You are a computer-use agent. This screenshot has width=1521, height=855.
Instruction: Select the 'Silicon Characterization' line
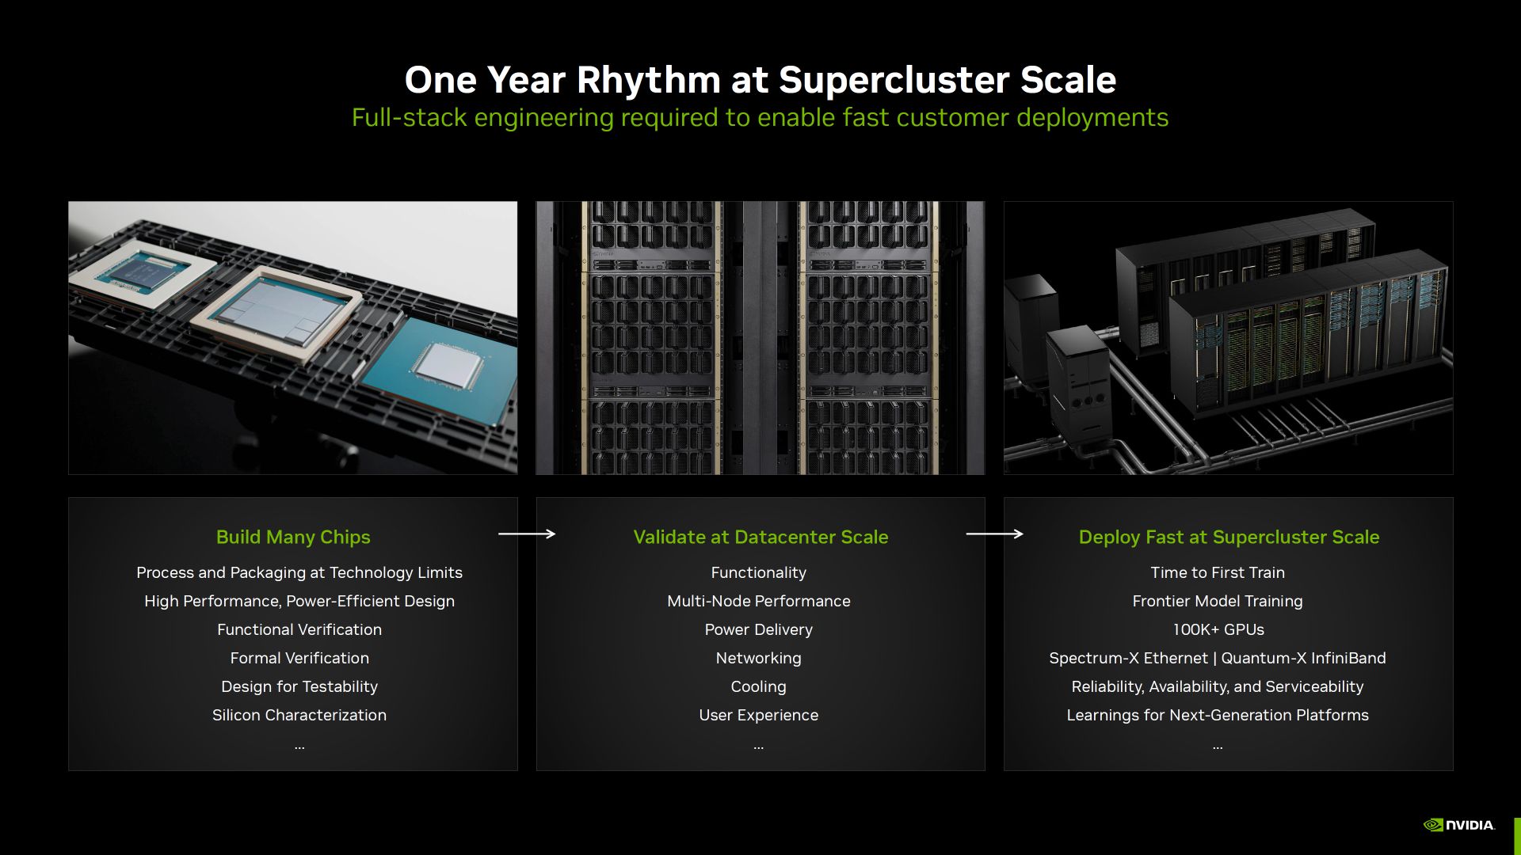tap(299, 715)
